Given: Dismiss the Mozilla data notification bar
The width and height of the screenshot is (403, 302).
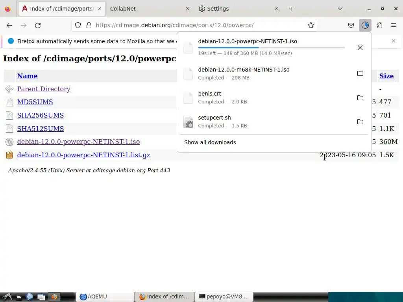Looking at the screenshot, I should coord(394,41).
